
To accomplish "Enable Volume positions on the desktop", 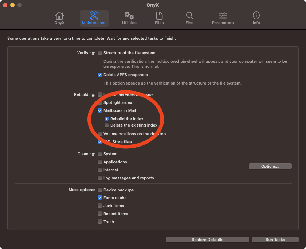I will 100,134.
